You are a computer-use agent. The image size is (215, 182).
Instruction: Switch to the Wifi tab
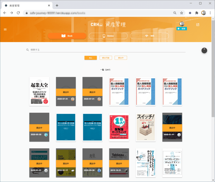(x=149, y=36)
